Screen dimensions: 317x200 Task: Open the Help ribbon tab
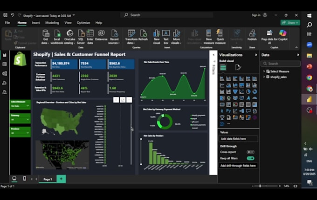pos(99,23)
